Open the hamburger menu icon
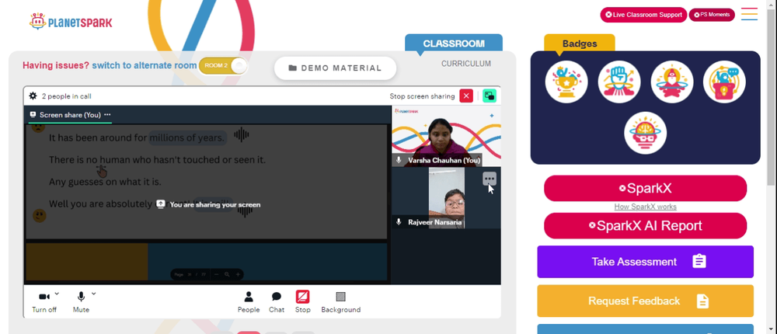 [749, 14]
